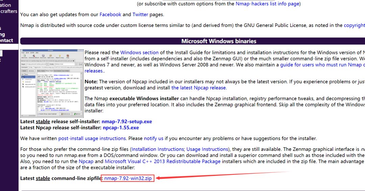Click 'Latest stable command-line zipfile:' label

click(x=62, y=178)
